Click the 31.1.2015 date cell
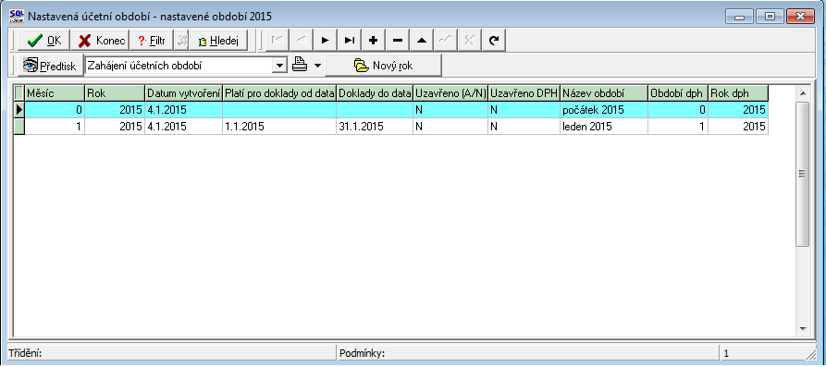This screenshot has width=826, height=367. point(375,127)
